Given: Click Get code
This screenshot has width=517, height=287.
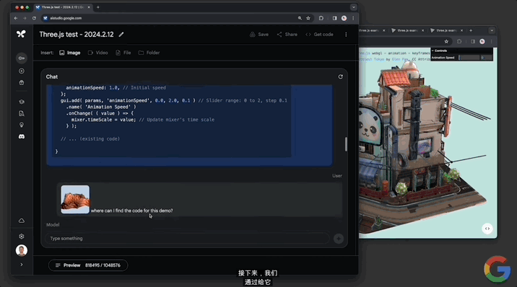Looking at the screenshot, I should pyautogui.click(x=319, y=35).
